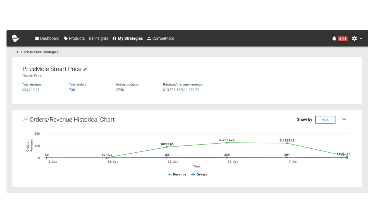This screenshot has width=375, height=224.
Task: Click previous week revenue $13,036.68
Action: point(172,90)
